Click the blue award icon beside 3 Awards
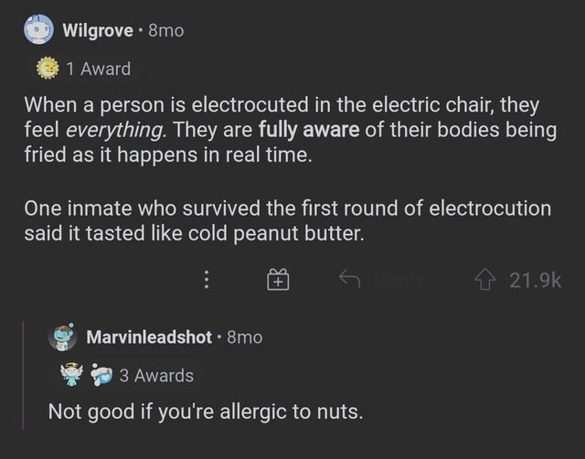Screen dimensions: 585x459 click(101, 375)
